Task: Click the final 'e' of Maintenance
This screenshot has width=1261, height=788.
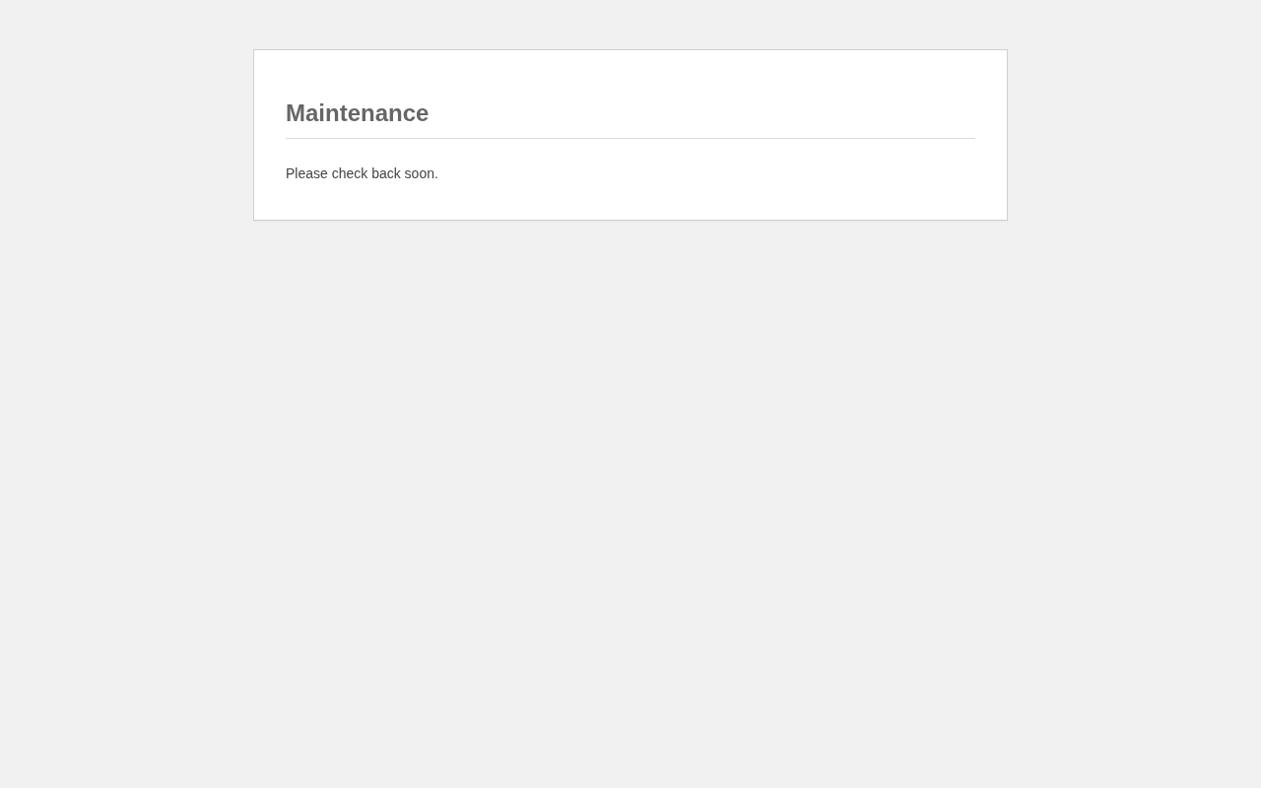Action: point(422,115)
